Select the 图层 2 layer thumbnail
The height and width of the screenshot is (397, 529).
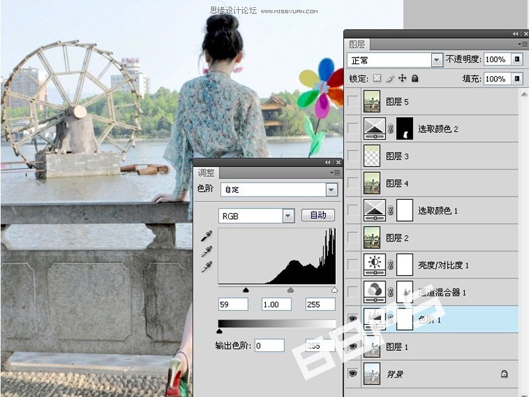(x=372, y=238)
